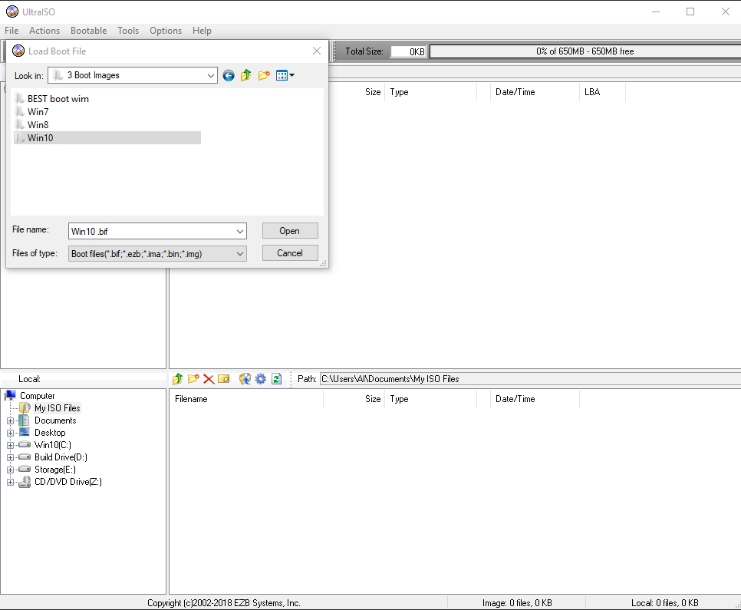Open the Help menu
The width and height of the screenshot is (741, 610).
coord(202,31)
